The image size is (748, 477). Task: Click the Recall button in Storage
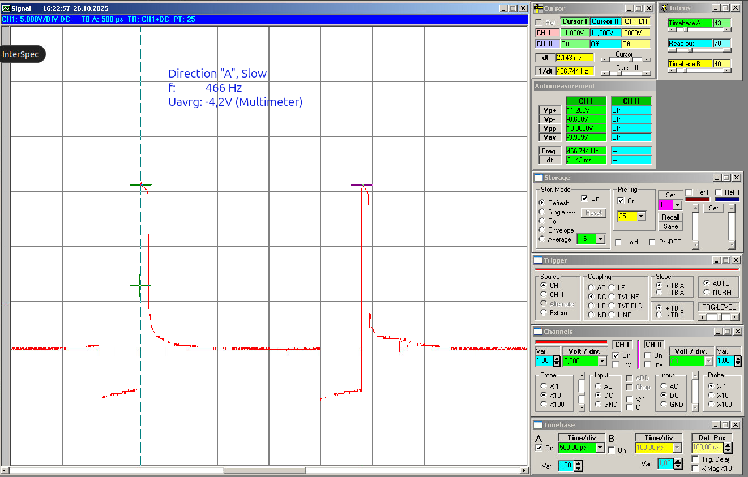[x=670, y=217]
